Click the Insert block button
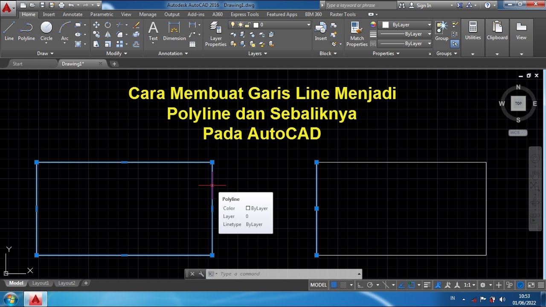The width and height of the screenshot is (546, 307). pyautogui.click(x=321, y=31)
